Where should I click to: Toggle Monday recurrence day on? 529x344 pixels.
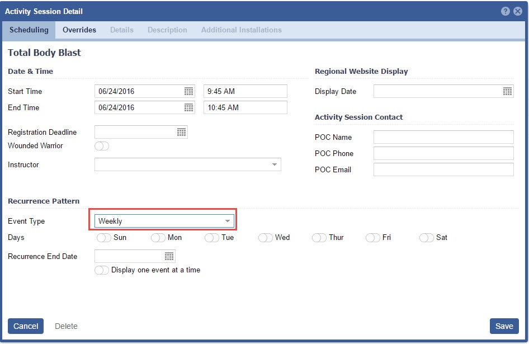[158, 238]
